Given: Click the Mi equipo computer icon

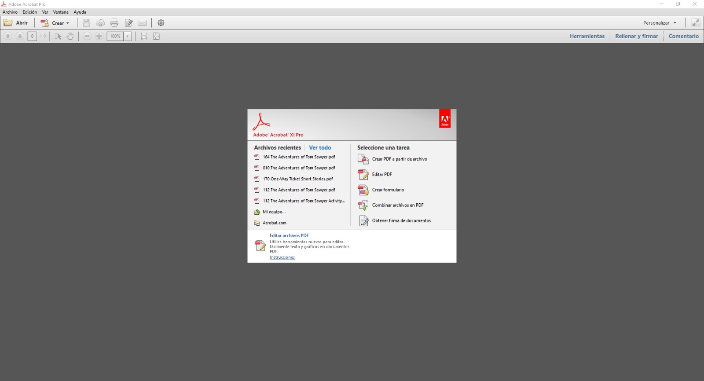Looking at the screenshot, I should pyautogui.click(x=257, y=212).
